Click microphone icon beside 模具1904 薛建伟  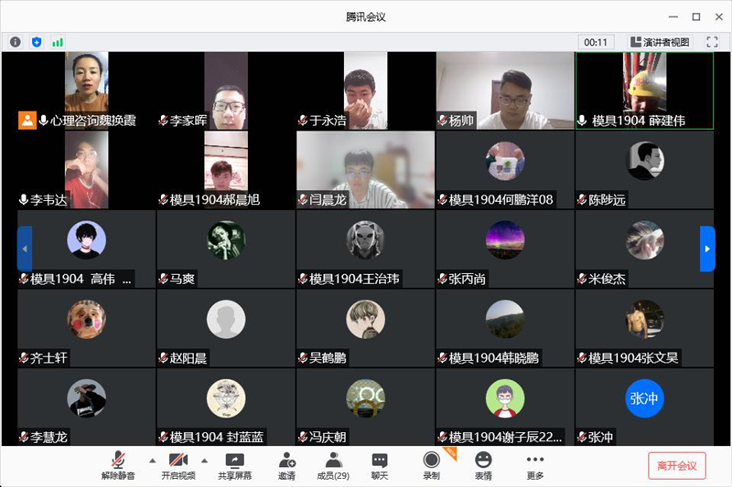pos(582,121)
